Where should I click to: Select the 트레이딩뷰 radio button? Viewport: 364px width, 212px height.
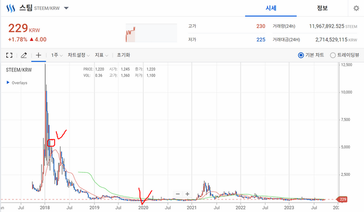point(333,56)
